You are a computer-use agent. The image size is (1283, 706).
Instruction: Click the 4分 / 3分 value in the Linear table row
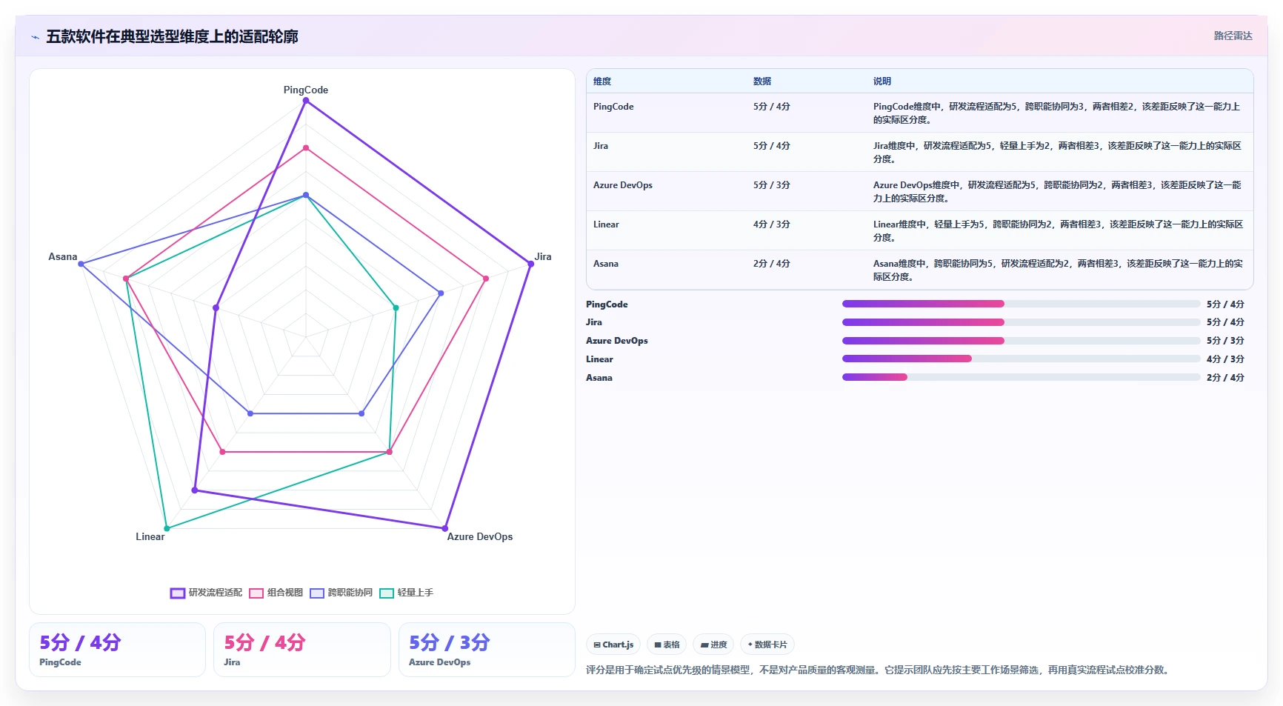pos(772,224)
